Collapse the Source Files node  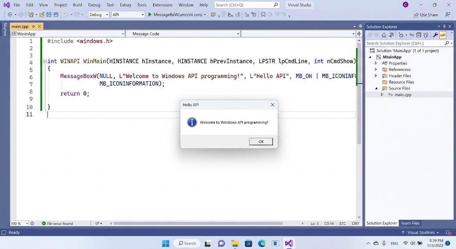pos(376,89)
